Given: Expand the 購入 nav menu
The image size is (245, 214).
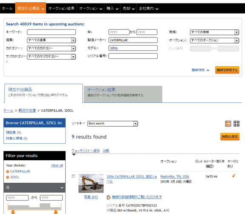Looking at the screenshot, I should pyautogui.click(x=112, y=8).
